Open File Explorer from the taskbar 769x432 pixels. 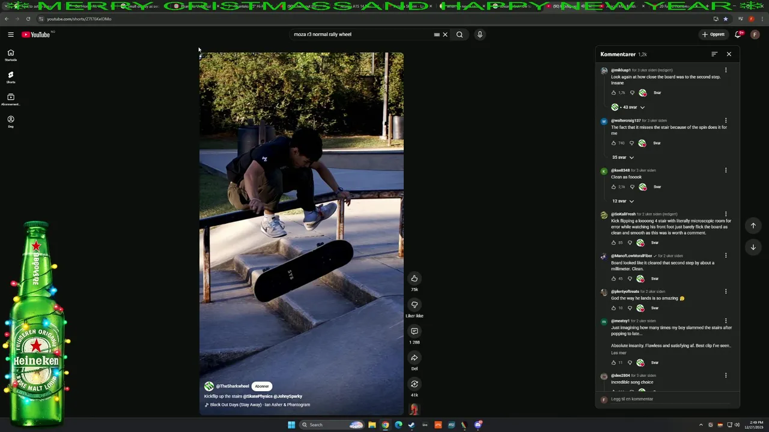pos(372,425)
